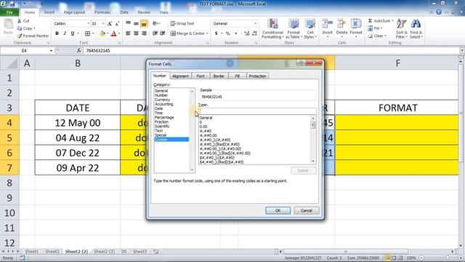Expand the Number group dialog launcher

coord(256,43)
